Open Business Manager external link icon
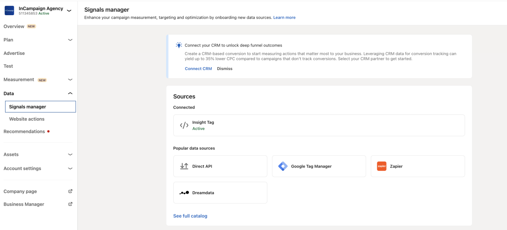Screen dimensions: 507x230 click(70, 204)
